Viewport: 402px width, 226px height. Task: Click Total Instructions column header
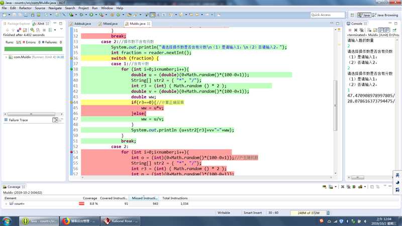175,198
